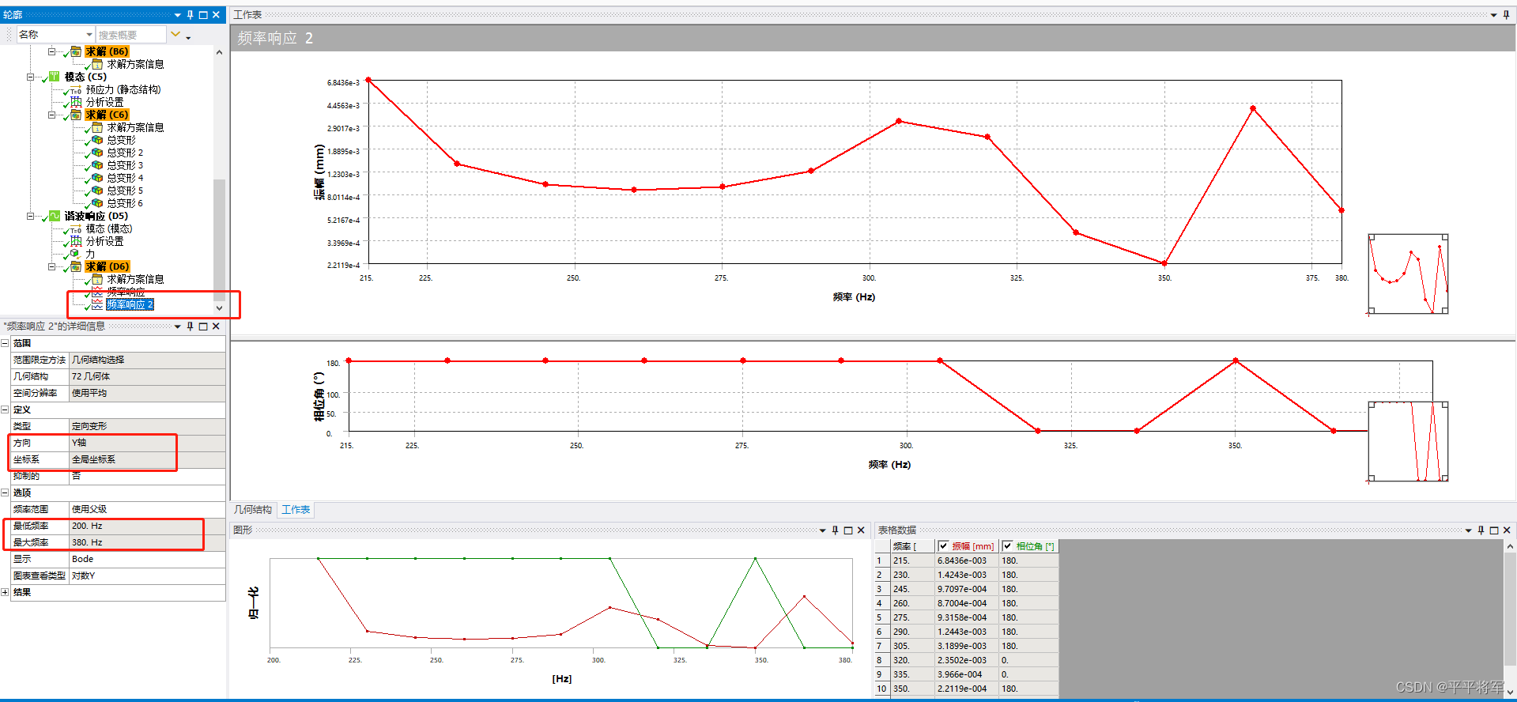The image size is (1517, 702).
Task: Click 全局坐标系 coordinate system value
Action: tap(147, 459)
